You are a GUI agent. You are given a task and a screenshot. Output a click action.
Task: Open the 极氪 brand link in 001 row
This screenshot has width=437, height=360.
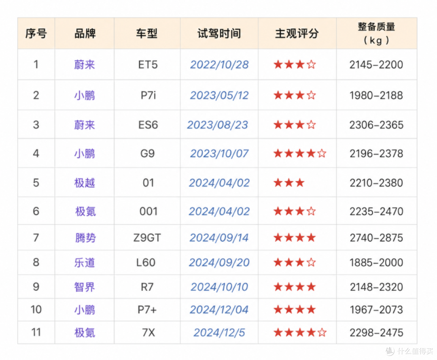point(85,211)
